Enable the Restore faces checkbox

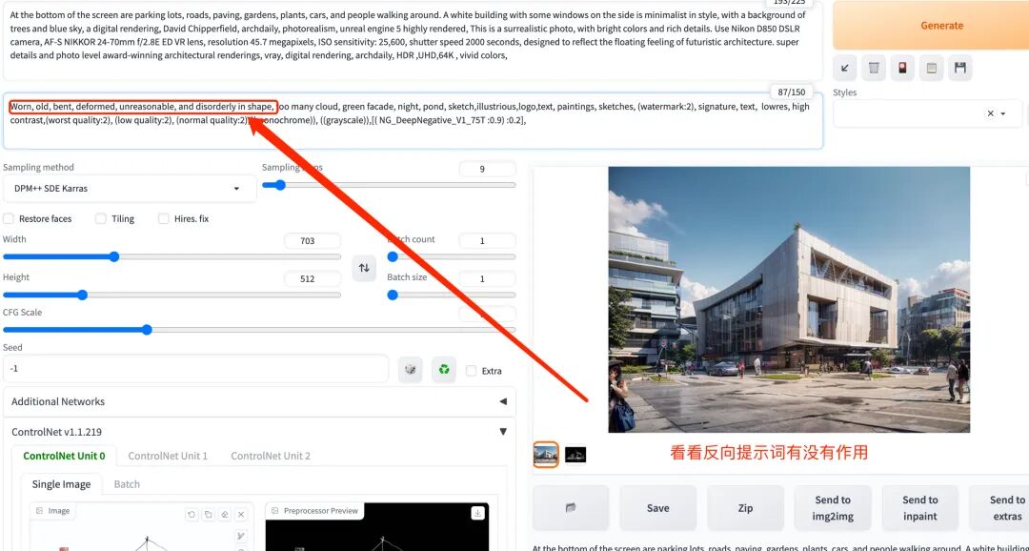[9, 218]
